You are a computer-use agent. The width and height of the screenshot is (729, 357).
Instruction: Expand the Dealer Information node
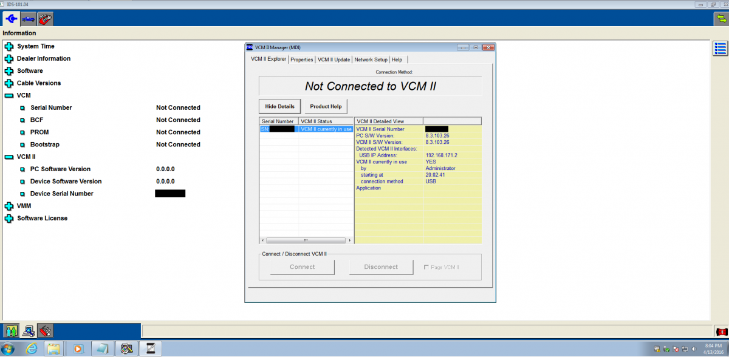[x=9, y=59]
